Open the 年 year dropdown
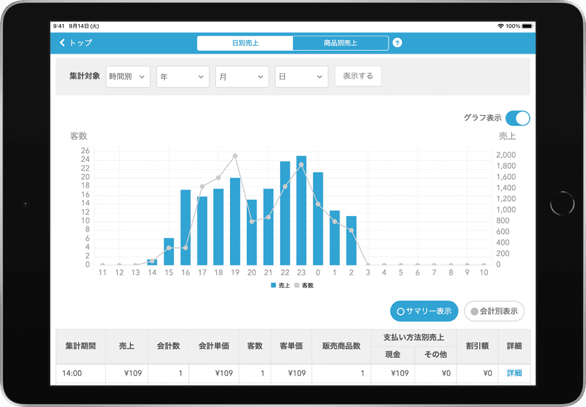 click(182, 77)
